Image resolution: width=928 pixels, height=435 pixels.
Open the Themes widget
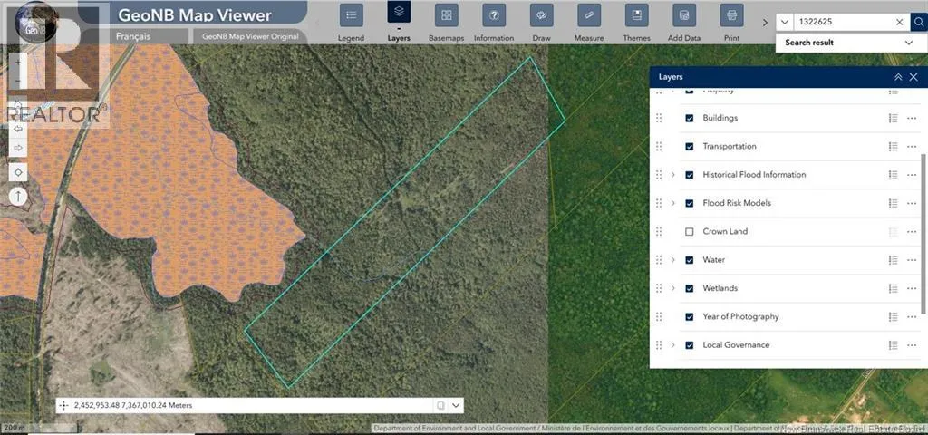point(637,15)
